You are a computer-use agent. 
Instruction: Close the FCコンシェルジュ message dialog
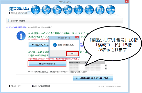[77, 37]
